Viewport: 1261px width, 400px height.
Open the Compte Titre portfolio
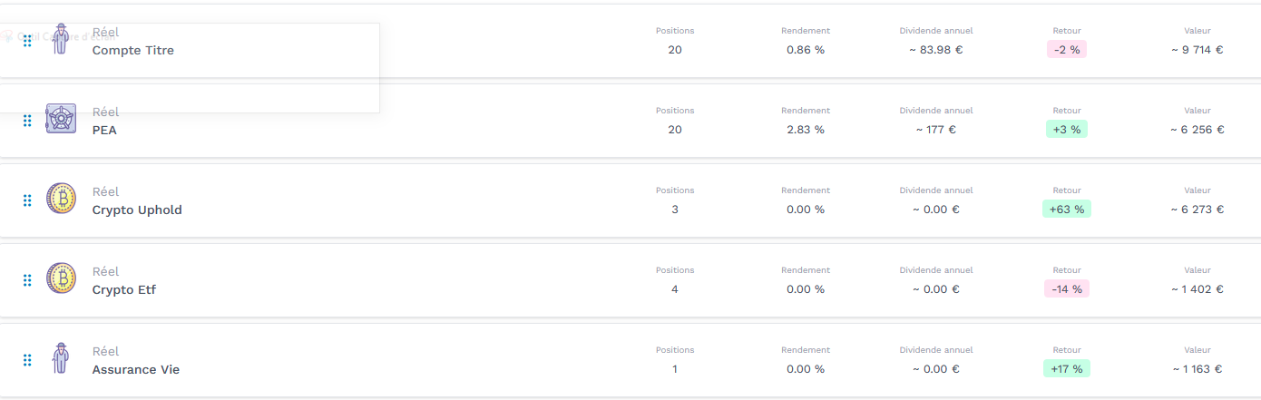click(132, 50)
